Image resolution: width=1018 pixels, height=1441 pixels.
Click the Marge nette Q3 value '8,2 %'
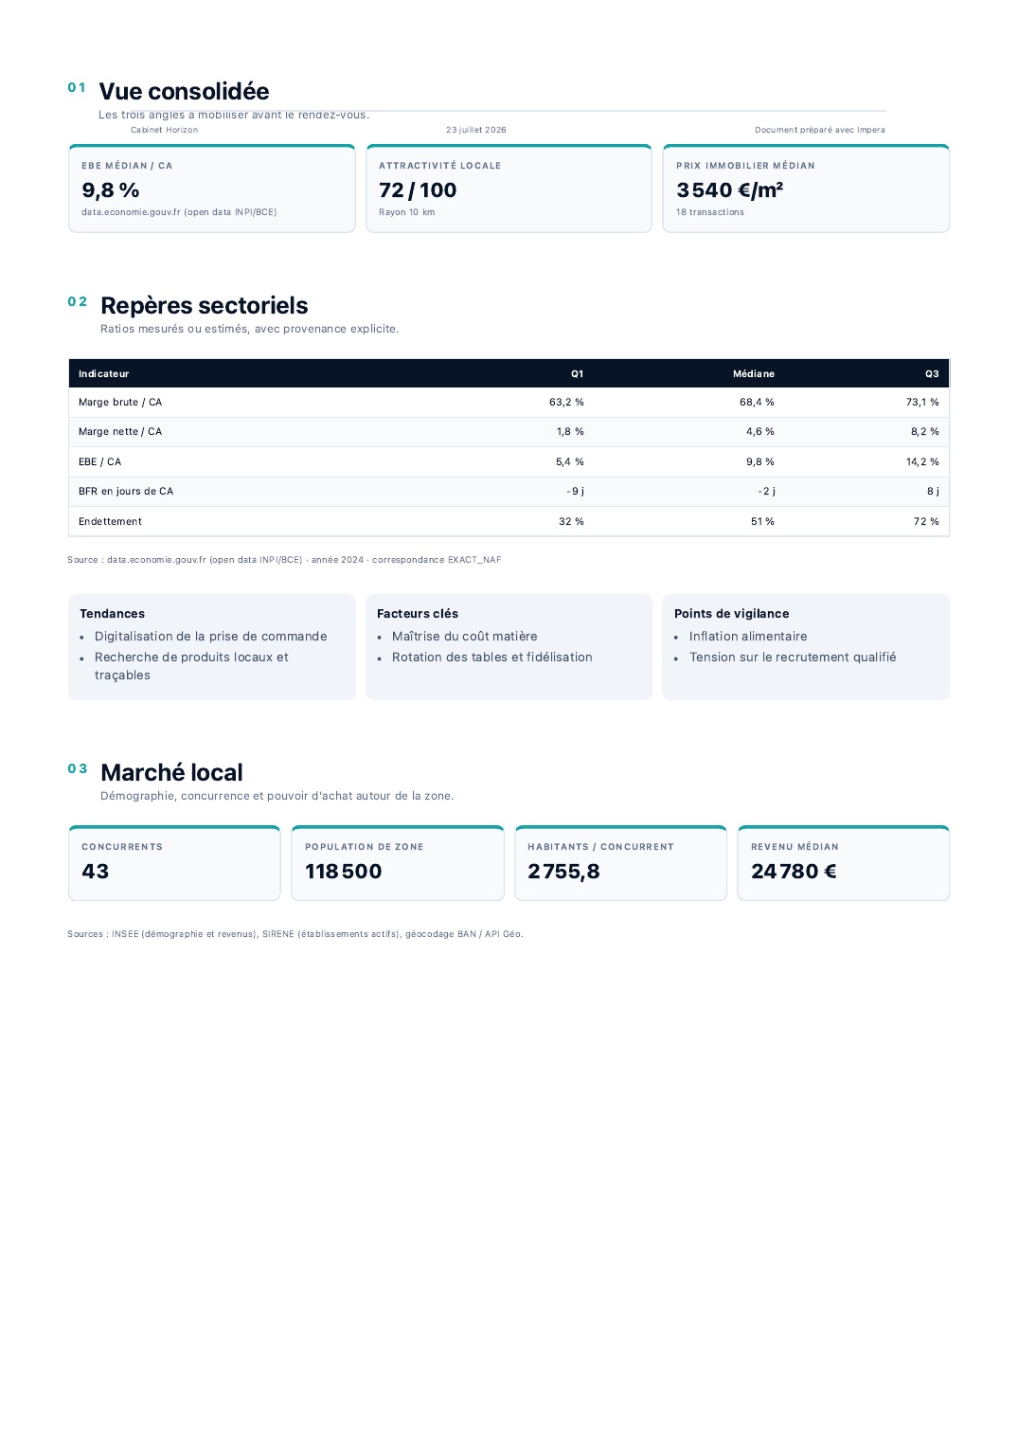click(x=925, y=432)
